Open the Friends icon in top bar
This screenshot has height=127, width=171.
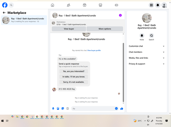pyautogui.click(x=68, y=5)
